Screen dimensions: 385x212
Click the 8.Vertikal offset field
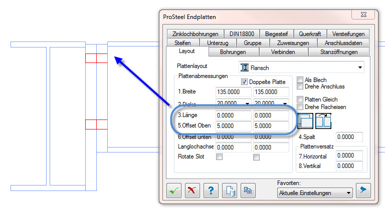click(349, 165)
